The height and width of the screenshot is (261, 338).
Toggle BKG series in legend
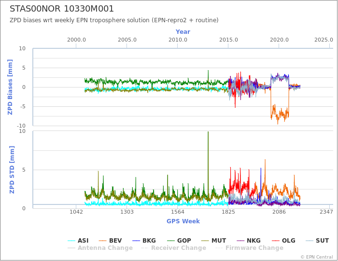(x=144, y=241)
